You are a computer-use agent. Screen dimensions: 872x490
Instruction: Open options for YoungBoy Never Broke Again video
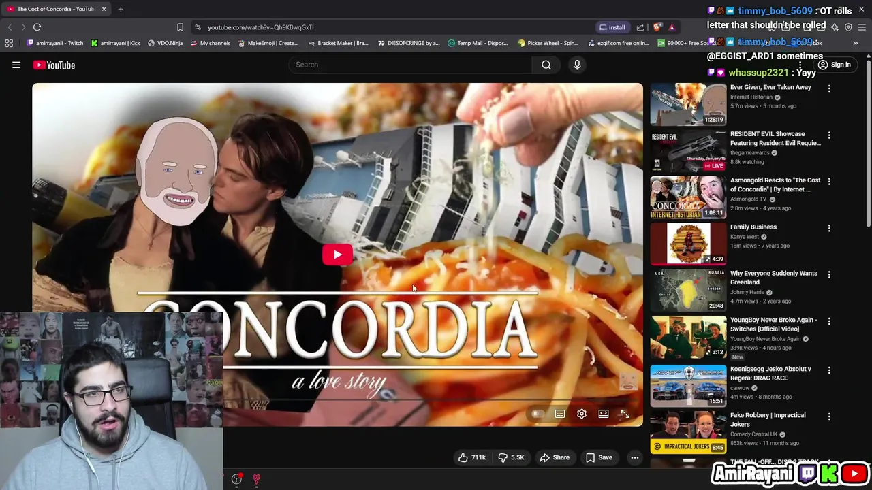pyautogui.click(x=829, y=321)
